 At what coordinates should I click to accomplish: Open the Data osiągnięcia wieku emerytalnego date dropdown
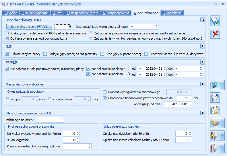point(132,27)
